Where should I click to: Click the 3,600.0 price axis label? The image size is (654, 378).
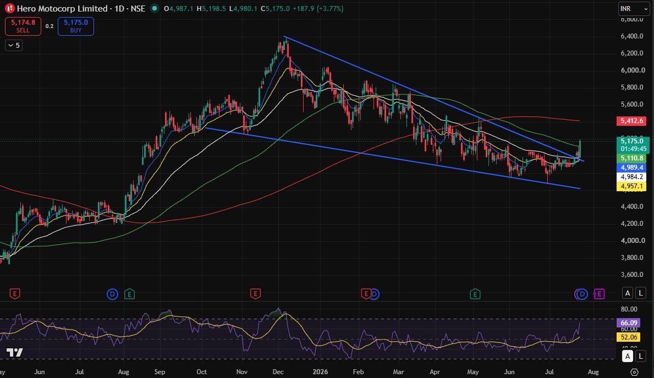(x=633, y=275)
